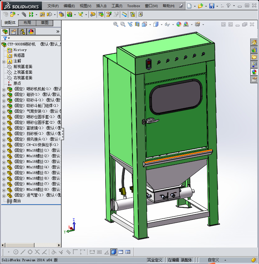Click the Edit Appearance color ball icon

[179, 24]
